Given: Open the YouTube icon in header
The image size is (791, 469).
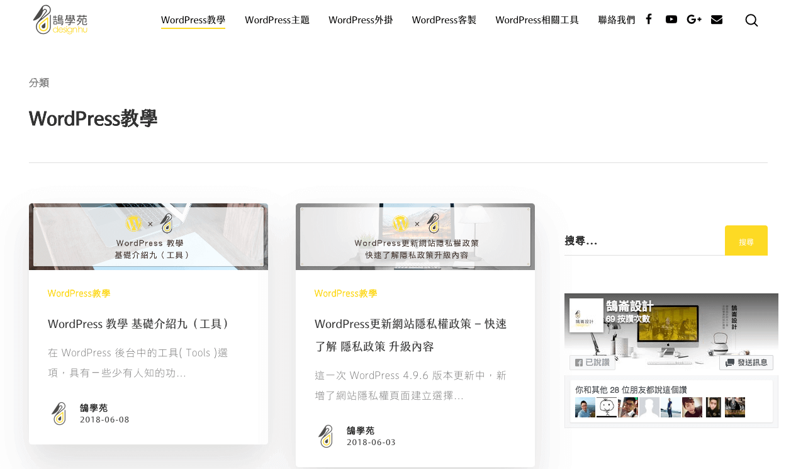Looking at the screenshot, I should pos(671,19).
